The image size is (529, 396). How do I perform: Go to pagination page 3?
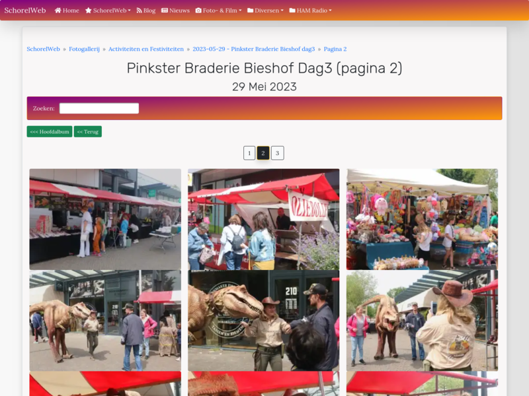pyautogui.click(x=277, y=153)
